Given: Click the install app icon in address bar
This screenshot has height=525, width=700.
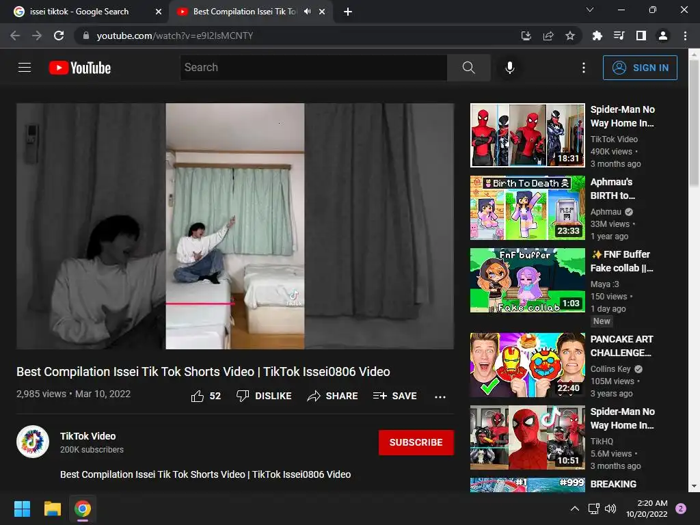Looking at the screenshot, I should tap(526, 36).
